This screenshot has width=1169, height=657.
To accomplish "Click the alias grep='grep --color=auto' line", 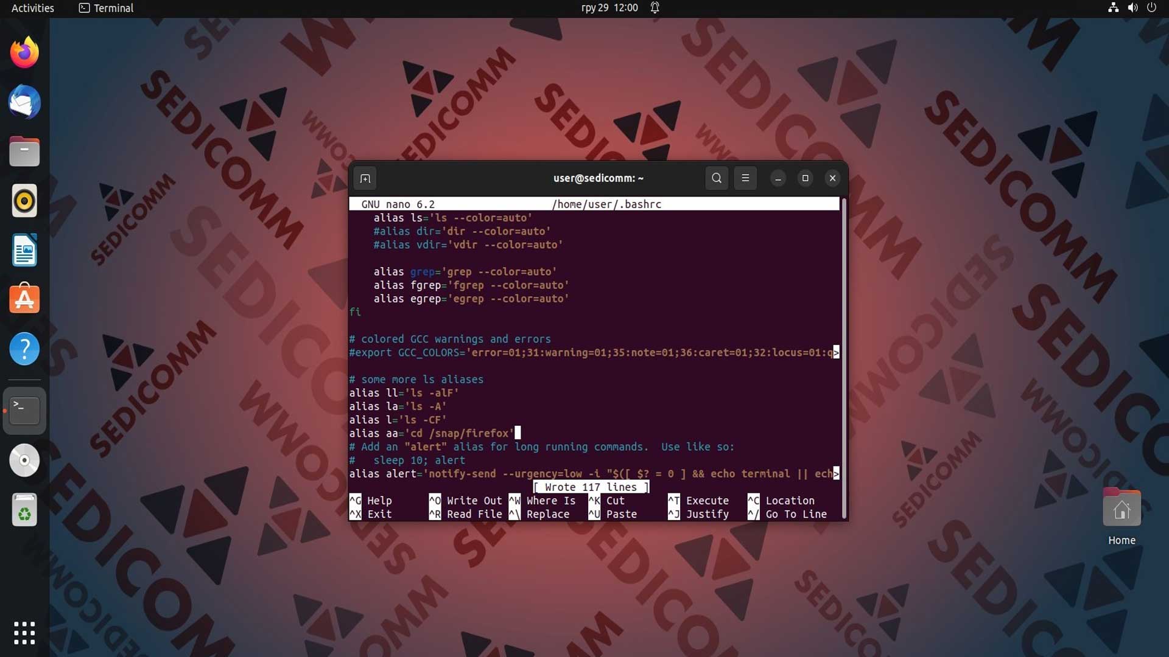I will click(x=465, y=272).
